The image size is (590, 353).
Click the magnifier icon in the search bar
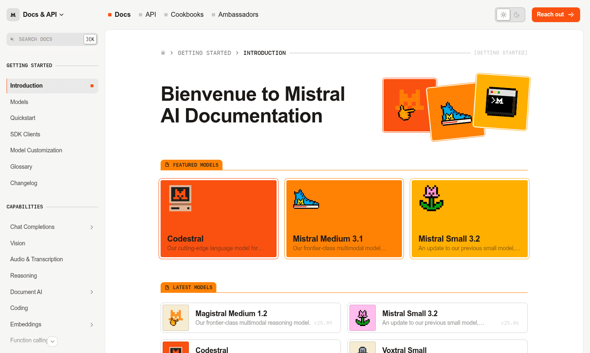pos(12,39)
